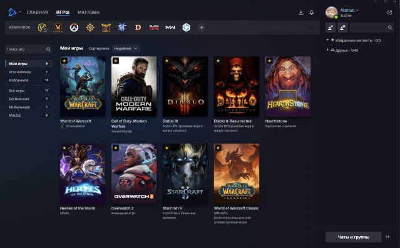Image resolution: width=400 pixels, height=248 pixels.
Task: Click the downloads icon in top bar
Action: [301, 12]
